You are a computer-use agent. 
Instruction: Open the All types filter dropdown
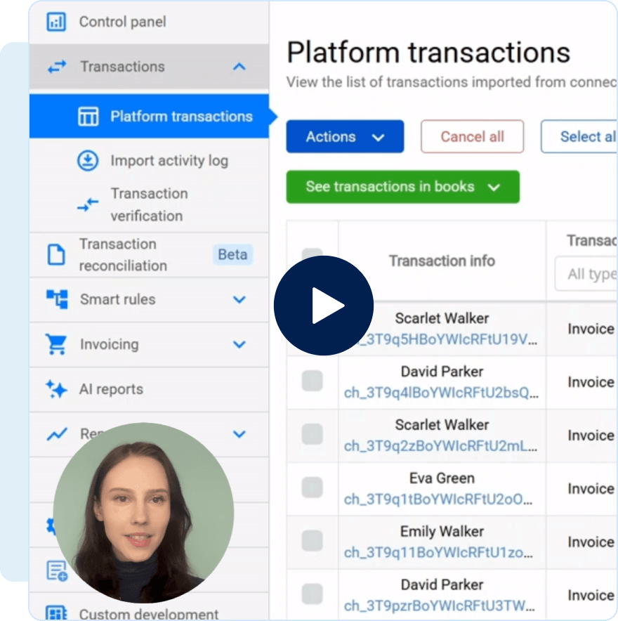click(x=586, y=274)
